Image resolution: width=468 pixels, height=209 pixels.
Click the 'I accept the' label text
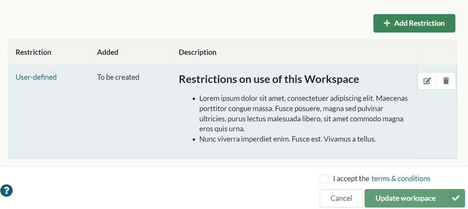pyautogui.click(x=351, y=179)
